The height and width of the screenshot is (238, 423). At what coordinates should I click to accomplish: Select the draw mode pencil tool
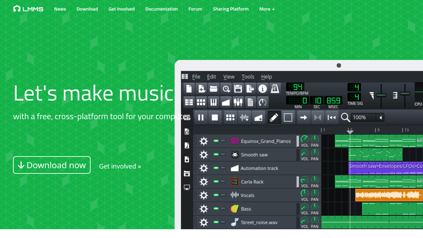tap(274, 118)
